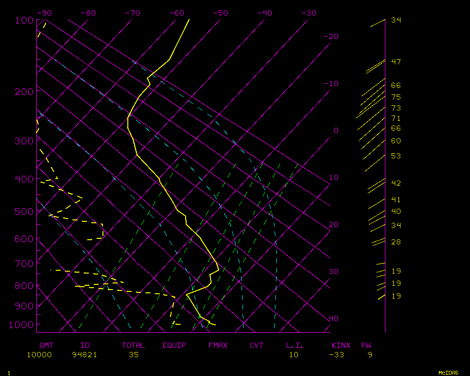Select the 0 degree isotherm label on right
470x376 pixels.
pyautogui.click(x=336, y=131)
